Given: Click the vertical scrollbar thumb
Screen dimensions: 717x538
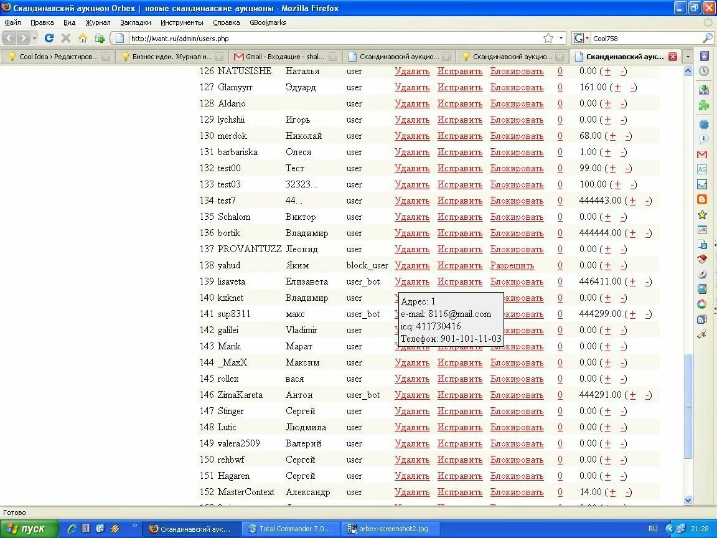Looking at the screenshot, I should tap(688, 406).
